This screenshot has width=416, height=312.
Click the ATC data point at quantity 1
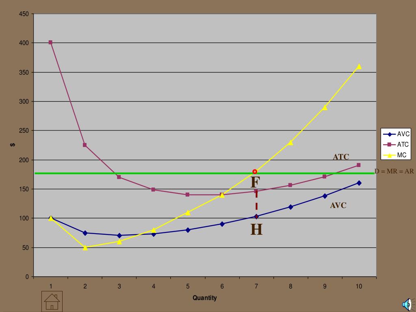50,42
